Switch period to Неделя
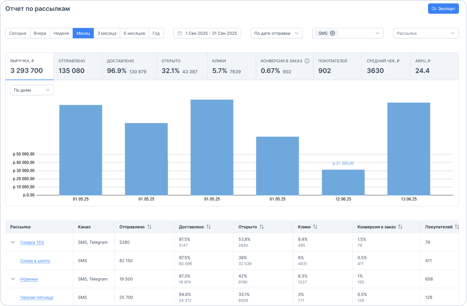467x306 pixels. 61,33
